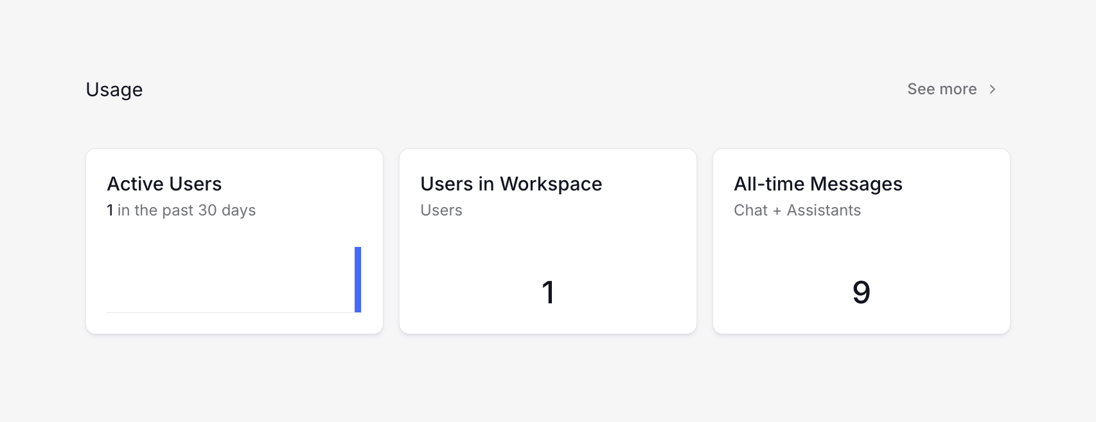
Task: Click the Chat + Assistants subtitle
Action: coord(797,210)
